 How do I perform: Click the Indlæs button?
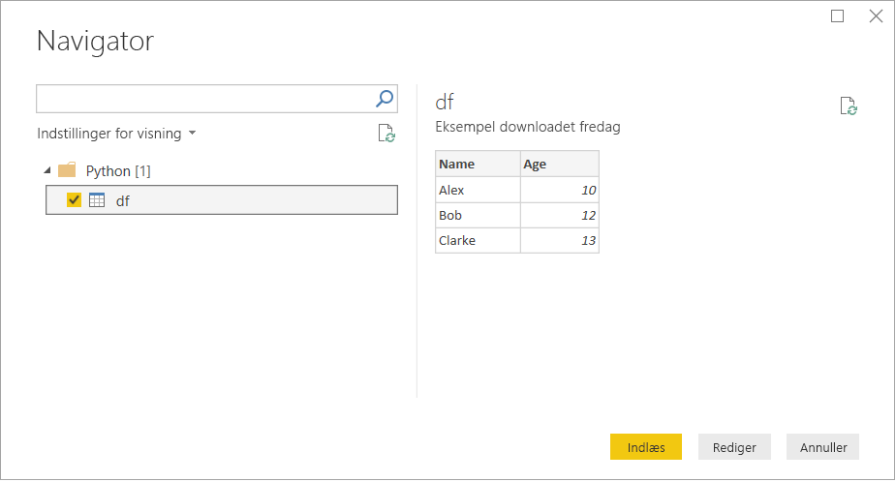(x=646, y=447)
